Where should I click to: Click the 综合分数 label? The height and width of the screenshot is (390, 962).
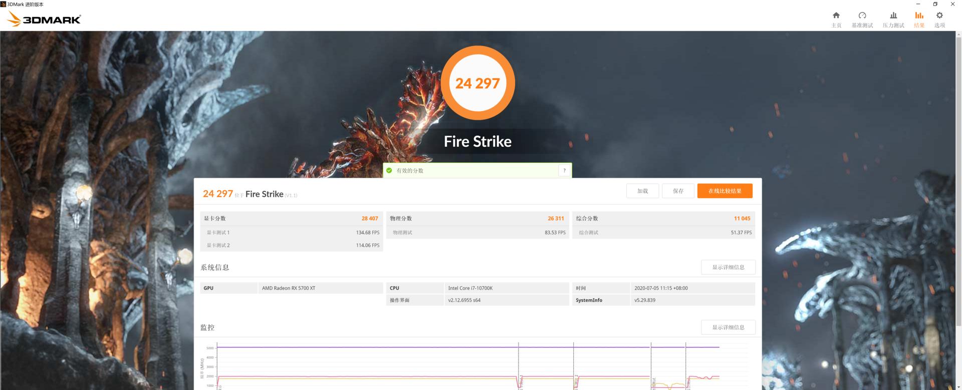pyautogui.click(x=587, y=219)
